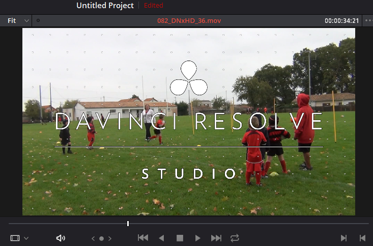Image resolution: width=373 pixels, height=246 pixels.
Task: Jump to last frame of the clip
Action: click(216, 238)
